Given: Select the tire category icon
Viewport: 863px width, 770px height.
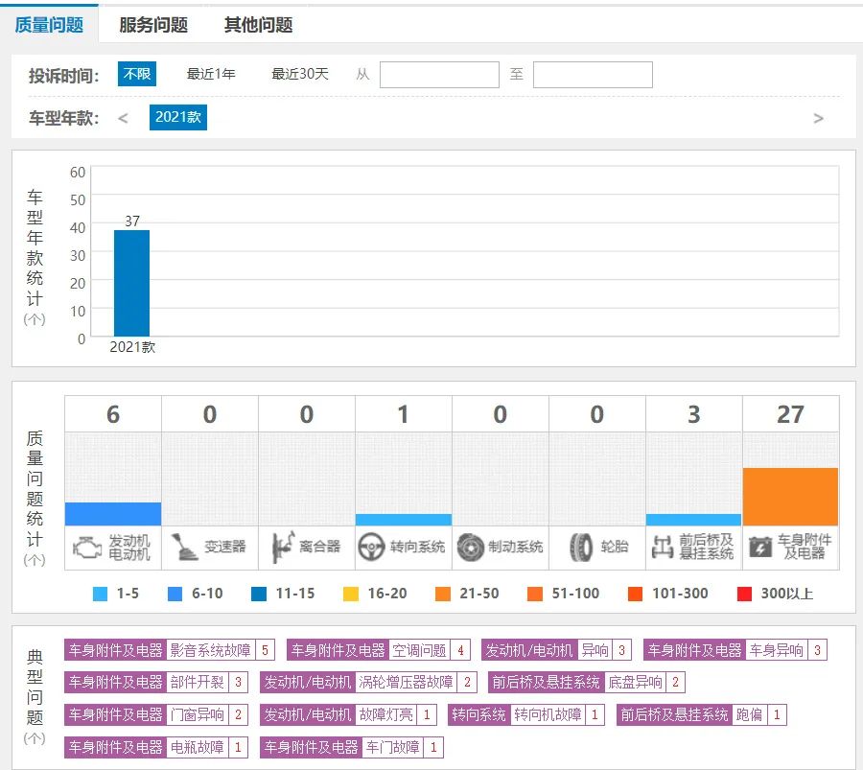Looking at the screenshot, I should point(581,548).
